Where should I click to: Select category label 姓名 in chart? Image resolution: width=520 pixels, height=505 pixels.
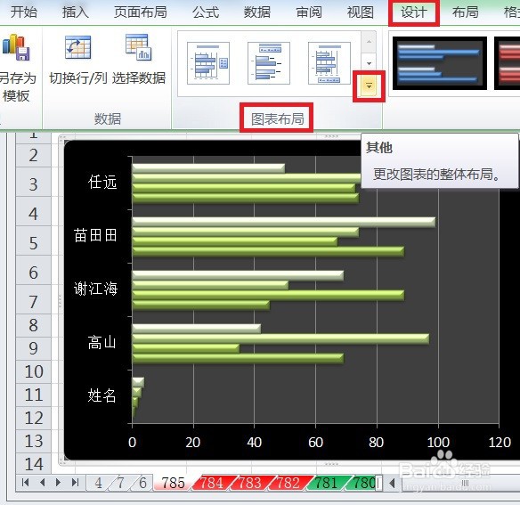tap(102, 395)
